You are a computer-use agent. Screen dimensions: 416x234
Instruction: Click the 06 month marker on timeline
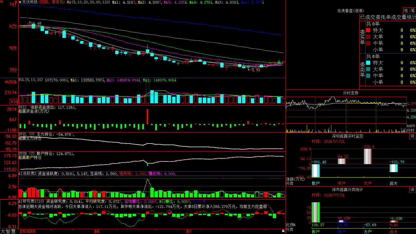point(97,231)
